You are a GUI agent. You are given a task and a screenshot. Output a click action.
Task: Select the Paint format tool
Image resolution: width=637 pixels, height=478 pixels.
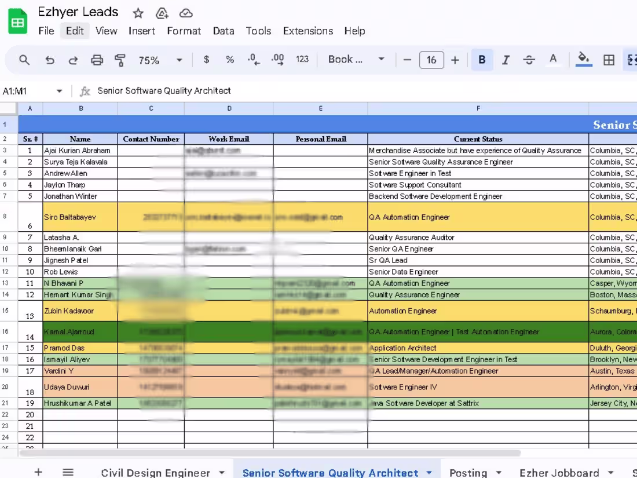[120, 59]
